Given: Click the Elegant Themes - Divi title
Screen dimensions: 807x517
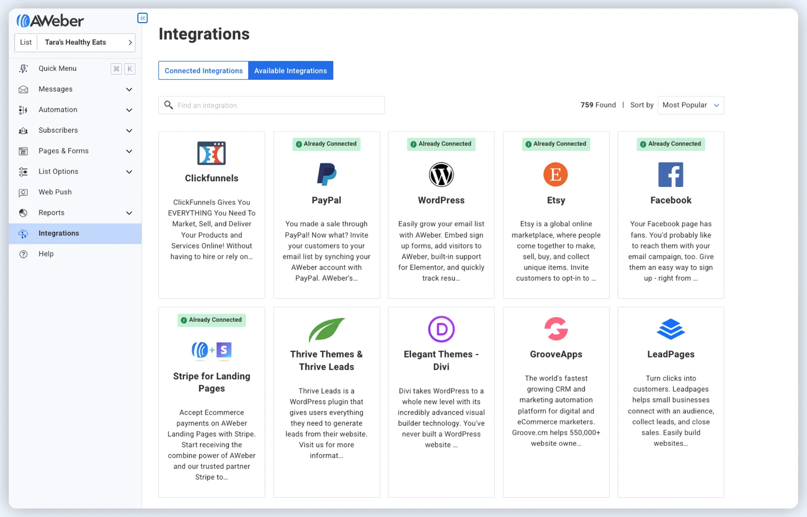Looking at the screenshot, I should 441,360.
